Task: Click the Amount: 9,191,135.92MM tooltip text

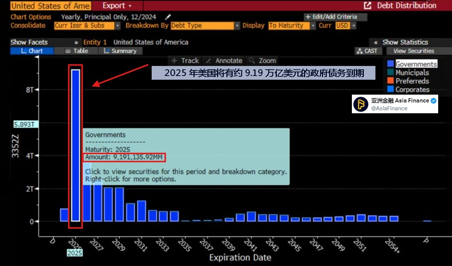Action: (124, 157)
